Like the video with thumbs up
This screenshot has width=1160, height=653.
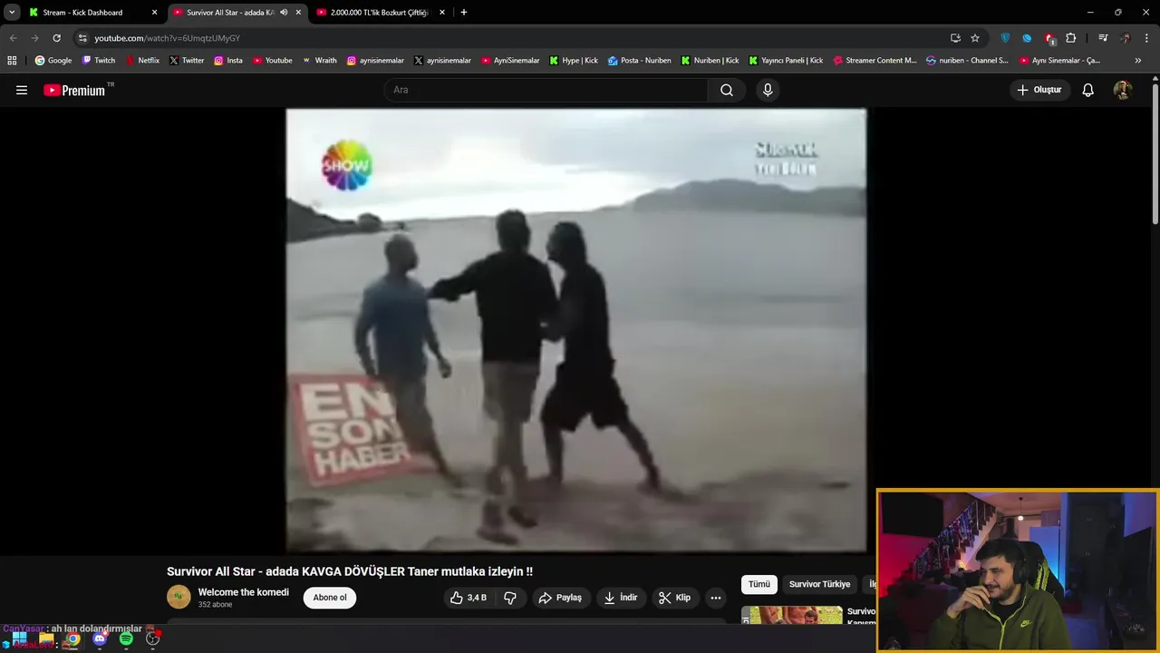click(x=469, y=598)
